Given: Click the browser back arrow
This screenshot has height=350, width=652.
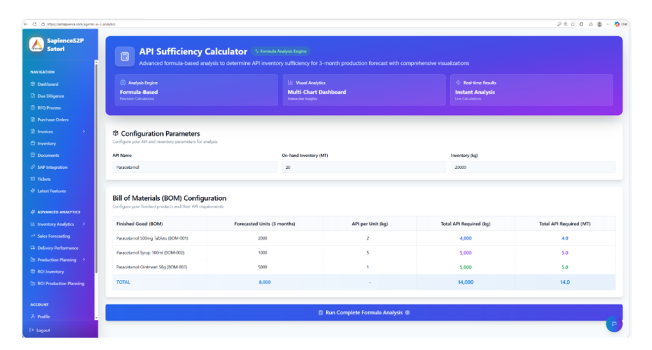Looking at the screenshot, I should (26, 24).
